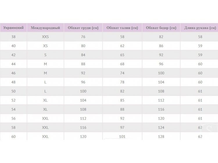Click the Обхват бедер (см) header
Screen dimensions: 218x163
click(x=161, y=28)
